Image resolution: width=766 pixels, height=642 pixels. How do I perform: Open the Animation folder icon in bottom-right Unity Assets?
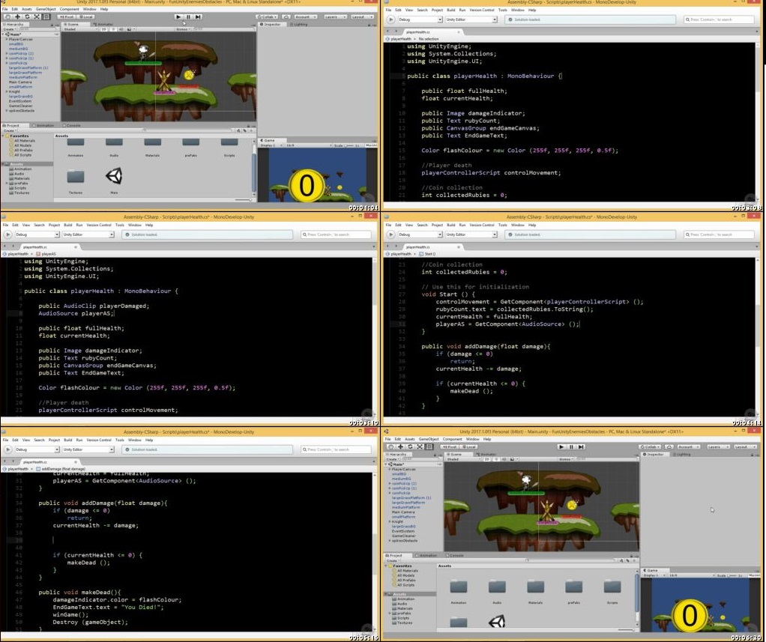point(458,587)
